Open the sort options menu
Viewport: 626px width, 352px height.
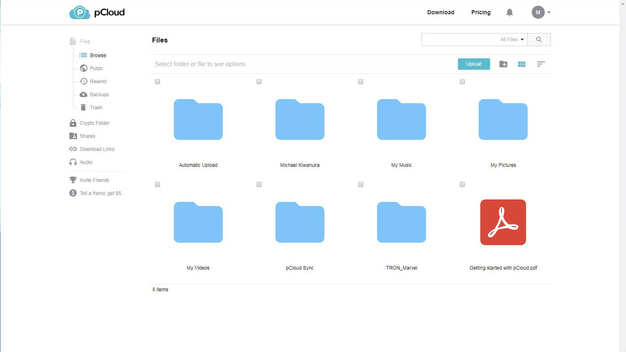point(541,64)
